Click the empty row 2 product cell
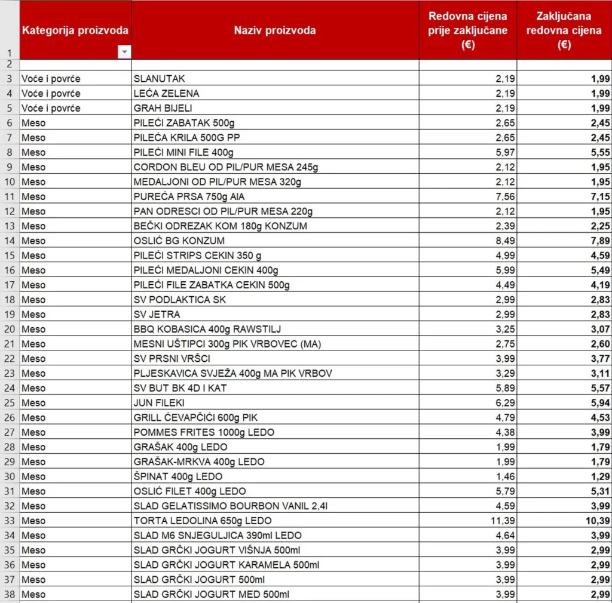Viewport: 612px width, 603px height. click(x=275, y=64)
